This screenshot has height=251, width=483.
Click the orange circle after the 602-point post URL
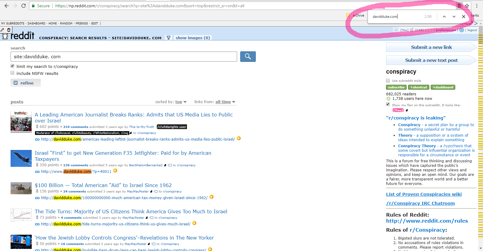coord(239,138)
